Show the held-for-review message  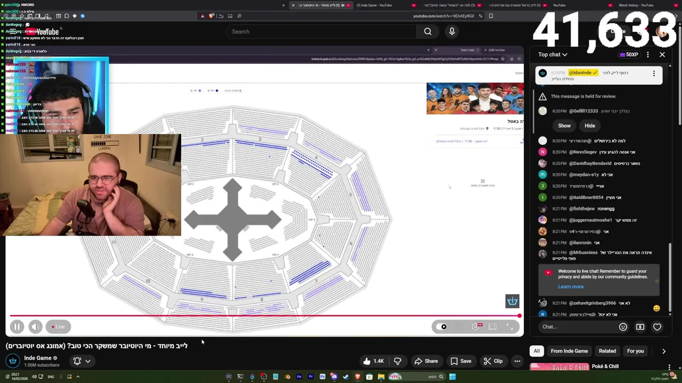(564, 126)
